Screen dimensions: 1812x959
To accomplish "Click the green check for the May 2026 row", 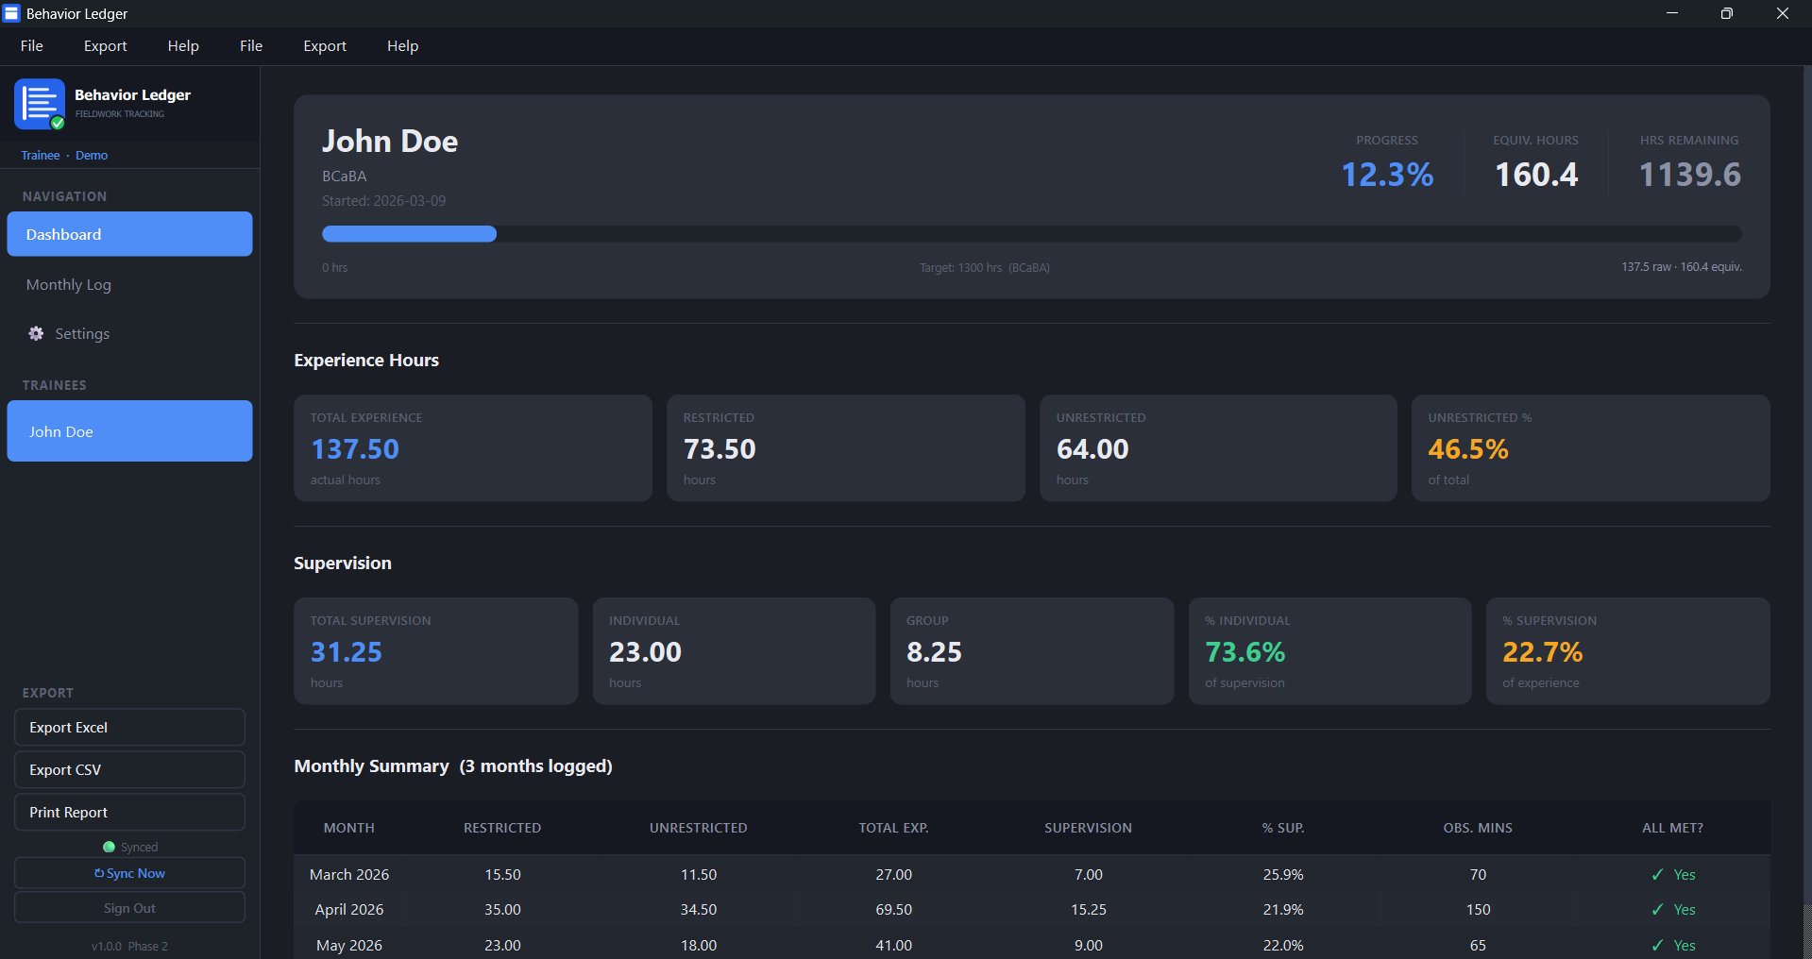I will click(1658, 945).
